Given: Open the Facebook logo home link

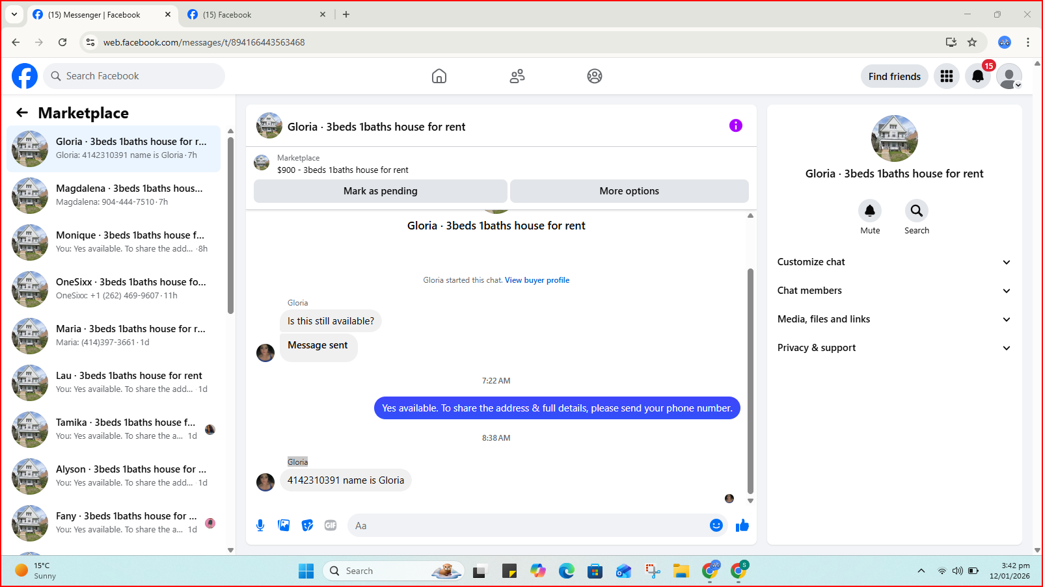Looking at the screenshot, I should pyautogui.click(x=25, y=76).
